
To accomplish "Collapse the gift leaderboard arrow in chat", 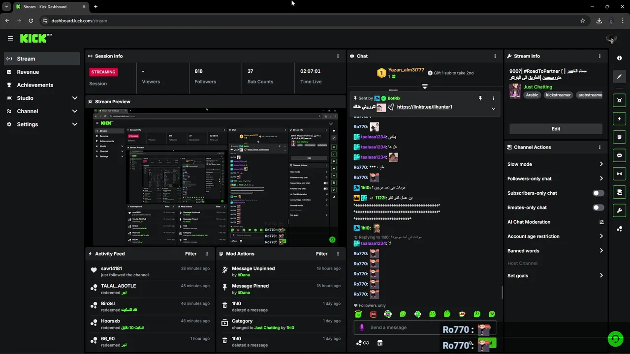I will click(425, 87).
